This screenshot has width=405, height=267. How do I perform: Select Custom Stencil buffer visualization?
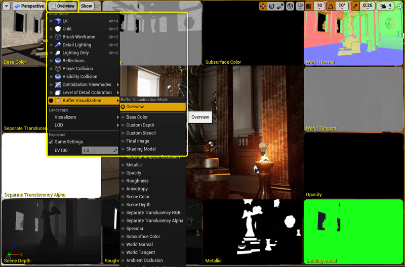[x=153, y=133]
